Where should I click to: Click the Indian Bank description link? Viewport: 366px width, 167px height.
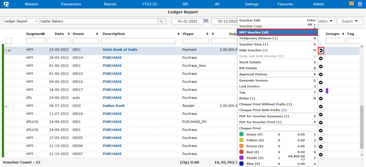pos(113,106)
